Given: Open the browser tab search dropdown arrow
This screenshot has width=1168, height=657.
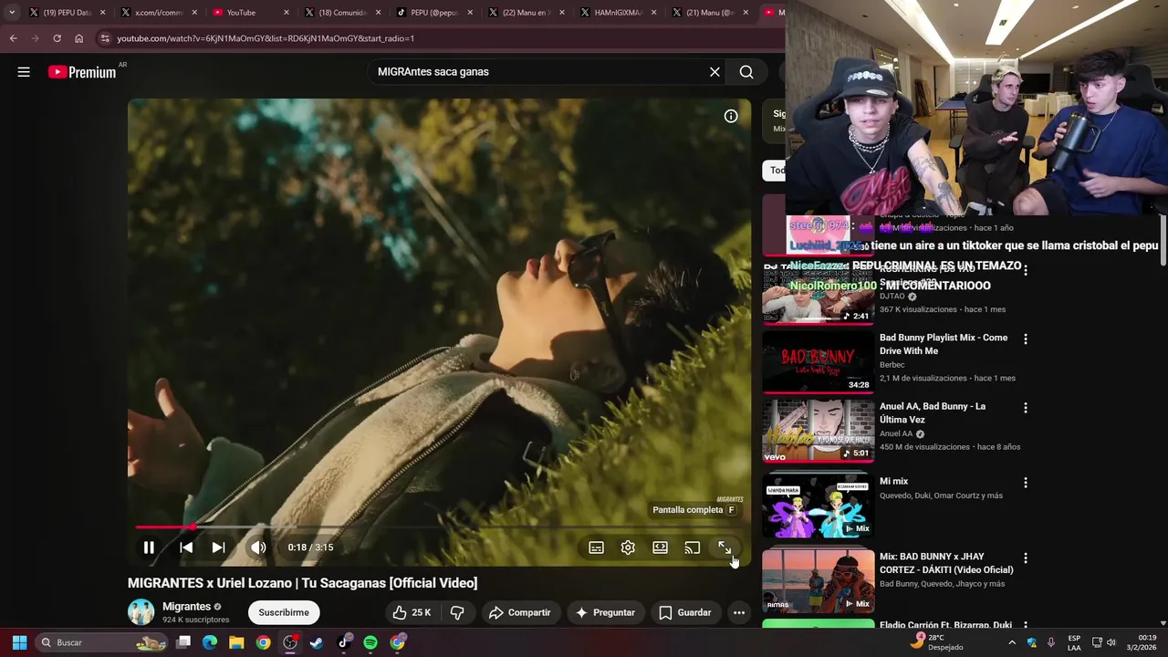Looking at the screenshot, I should pos(11,13).
